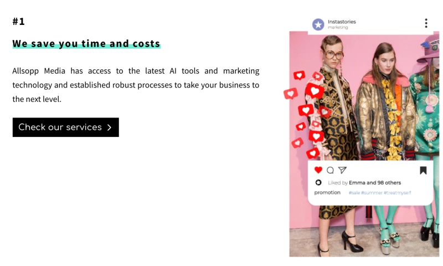Click the arrow chevron in the services button
Image resolution: width=443 pixels, height=266 pixels.
tap(110, 127)
